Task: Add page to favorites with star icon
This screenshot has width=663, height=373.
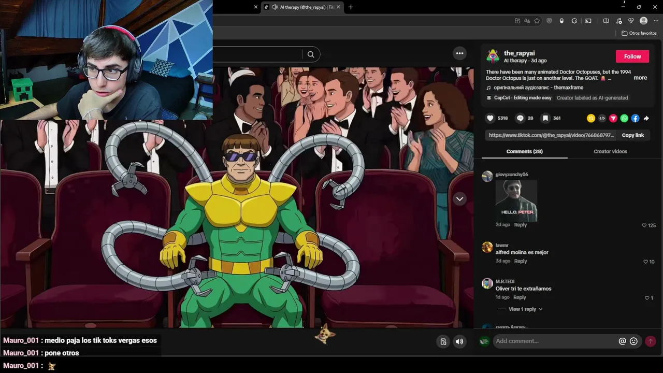Action: tap(537, 21)
